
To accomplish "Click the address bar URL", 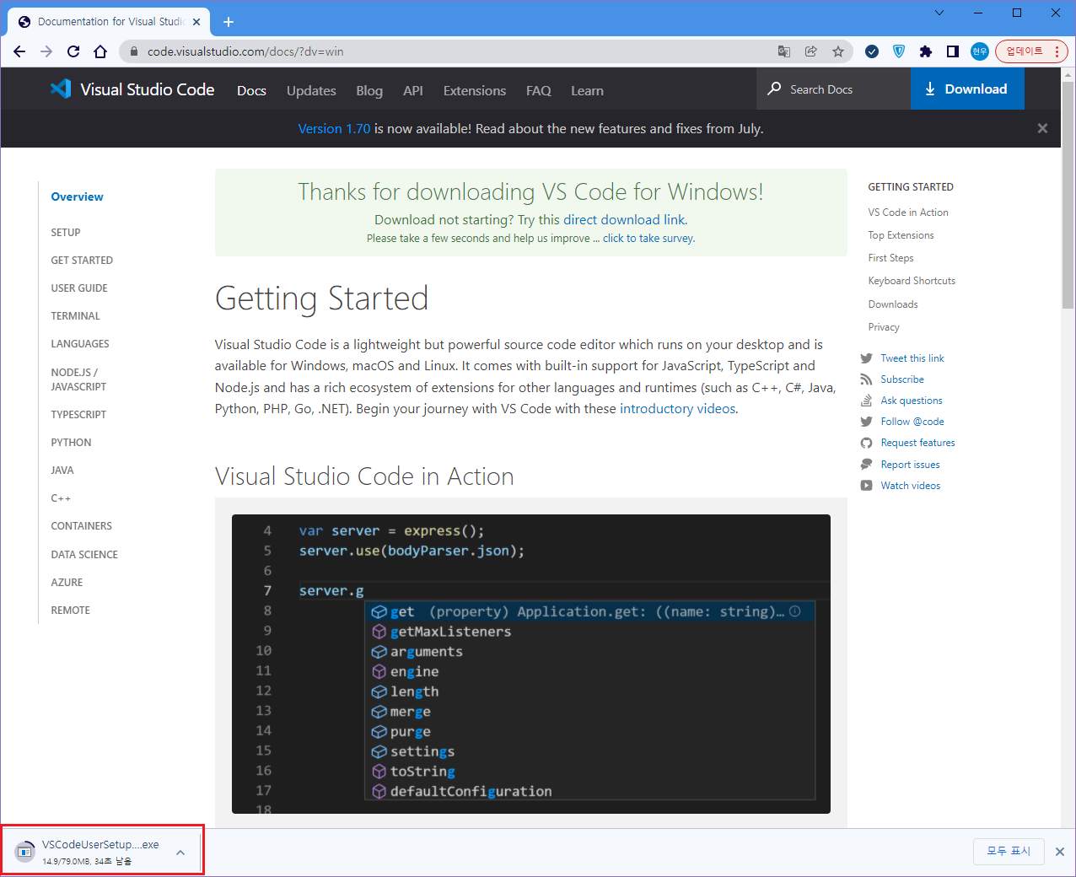I will (x=245, y=51).
